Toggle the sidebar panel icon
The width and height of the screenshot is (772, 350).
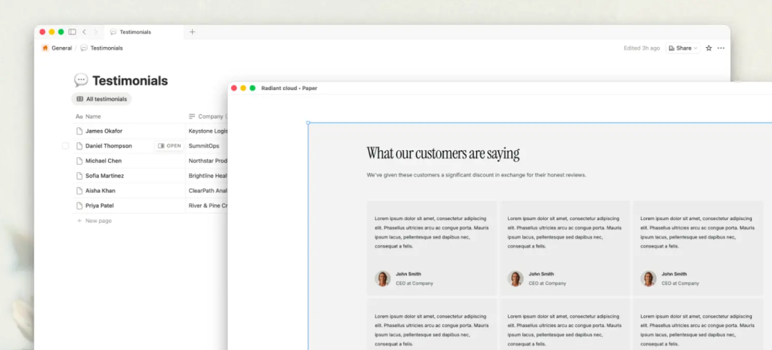(72, 32)
